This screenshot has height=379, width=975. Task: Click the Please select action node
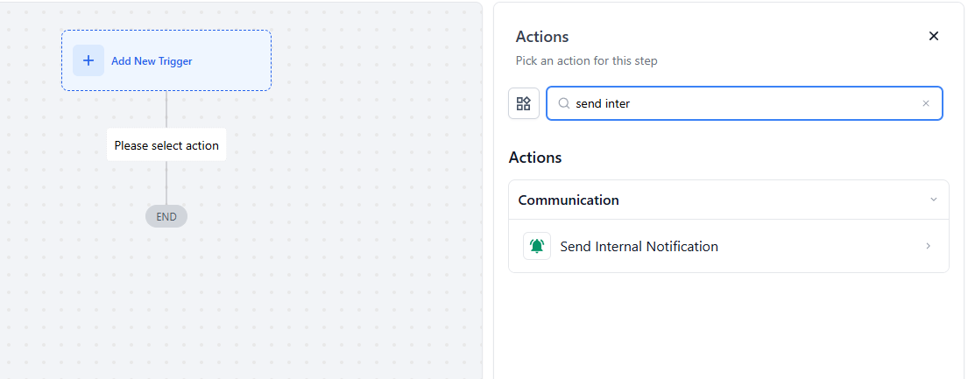pyautogui.click(x=166, y=144)
